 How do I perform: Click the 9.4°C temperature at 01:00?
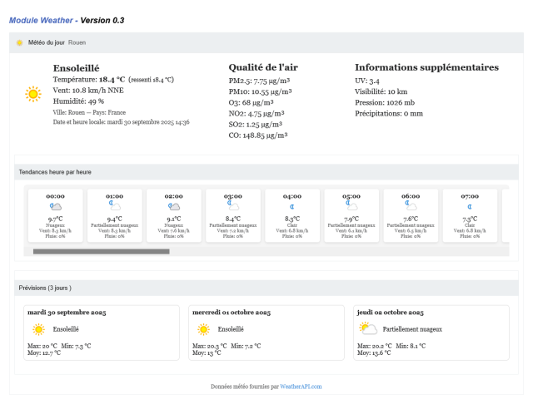click(115, 219)
